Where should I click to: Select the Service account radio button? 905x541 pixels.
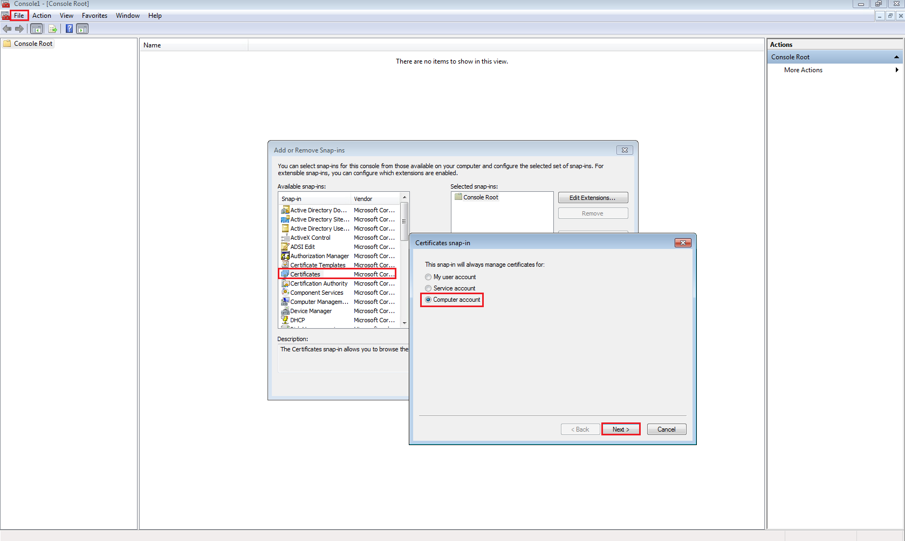pos(428,288)
